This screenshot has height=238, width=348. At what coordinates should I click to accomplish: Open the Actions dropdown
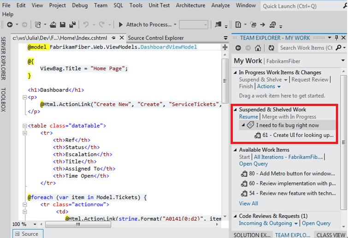click(x=279, y=87)
